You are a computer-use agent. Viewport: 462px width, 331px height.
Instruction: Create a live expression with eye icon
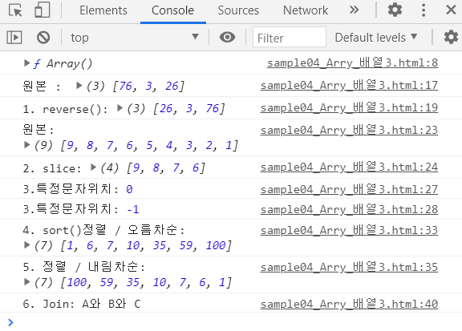[x=227, y=37]
